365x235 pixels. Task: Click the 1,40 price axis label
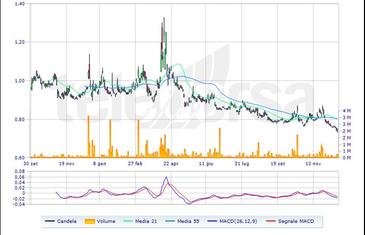pyautogui.click(x=19, y=4)
